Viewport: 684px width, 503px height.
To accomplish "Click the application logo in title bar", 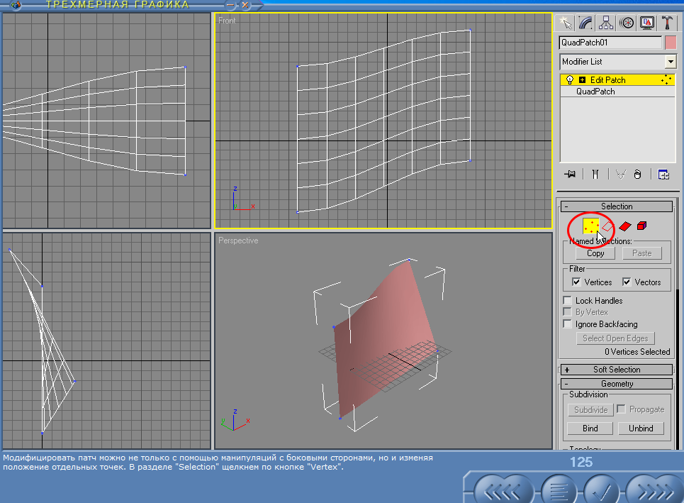I will (16, 5).
